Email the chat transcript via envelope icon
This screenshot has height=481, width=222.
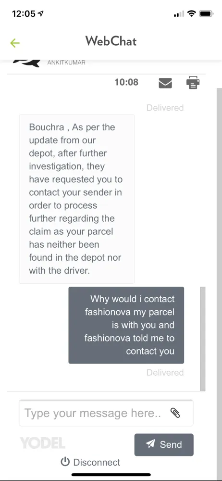coord(165,83)
